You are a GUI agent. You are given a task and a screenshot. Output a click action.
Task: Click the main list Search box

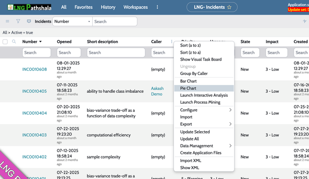115,21
